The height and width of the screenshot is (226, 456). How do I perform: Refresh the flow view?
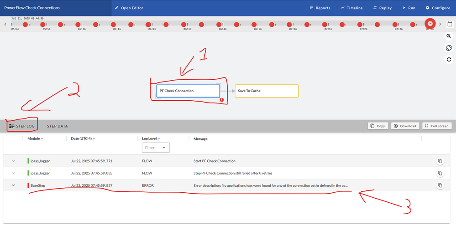coord(449,60)
